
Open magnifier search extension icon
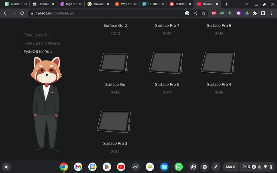point(230,13)
